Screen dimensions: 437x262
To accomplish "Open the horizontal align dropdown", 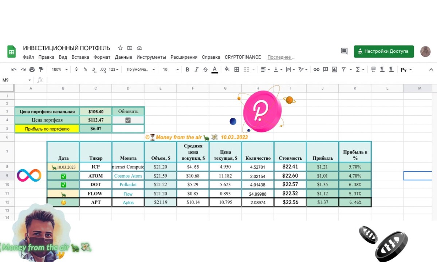I will click(x=266, y=70).
